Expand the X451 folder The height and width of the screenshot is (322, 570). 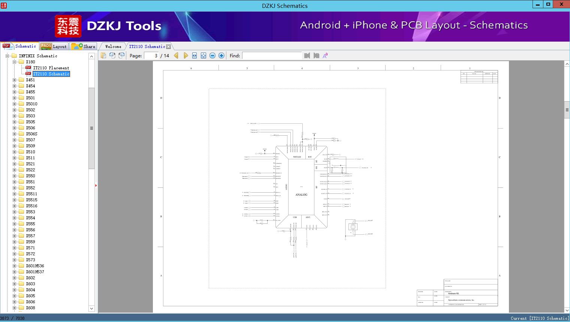pyautogui.click(x=15, y=80)
